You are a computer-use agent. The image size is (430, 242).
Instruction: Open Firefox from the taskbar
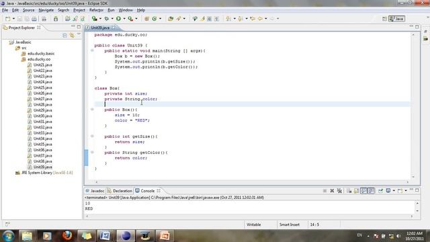[67, 236]
